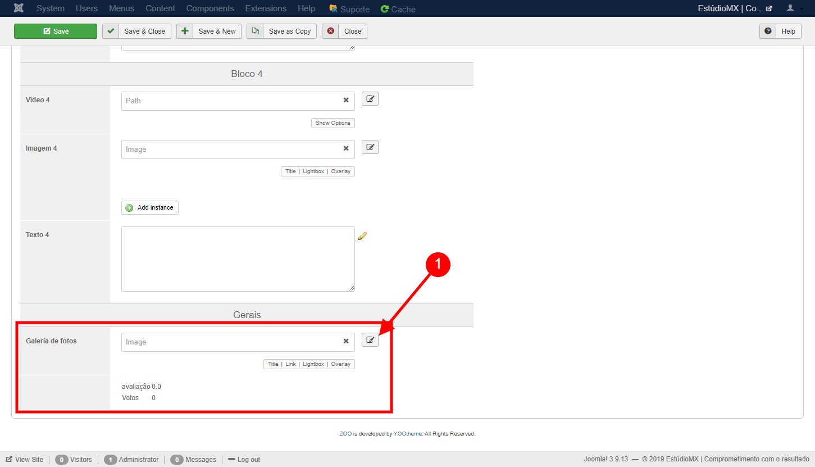815x467 pixels.
Task: Toggle Imagem 4 Title, Lightbox, Overlay options
Action: pos(317,171)
